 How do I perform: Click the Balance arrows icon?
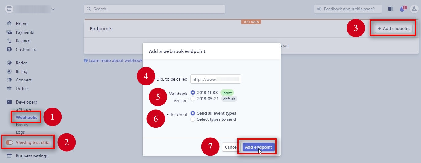click(9, 41)
